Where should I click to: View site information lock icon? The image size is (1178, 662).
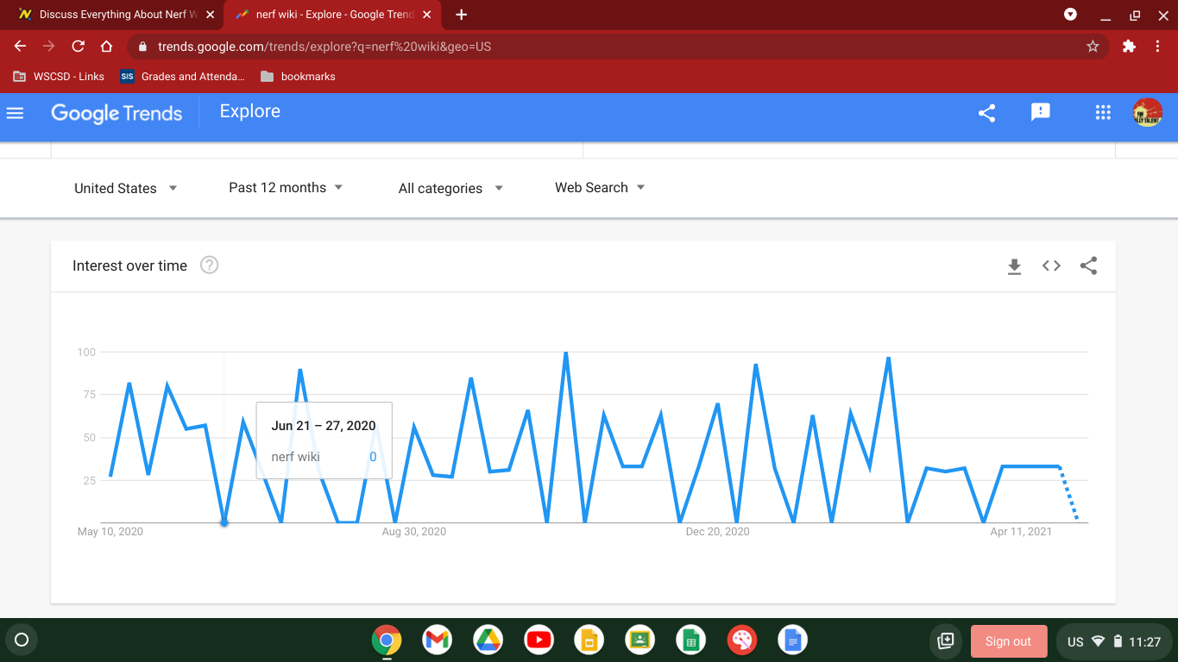click(x=143, y=47)
